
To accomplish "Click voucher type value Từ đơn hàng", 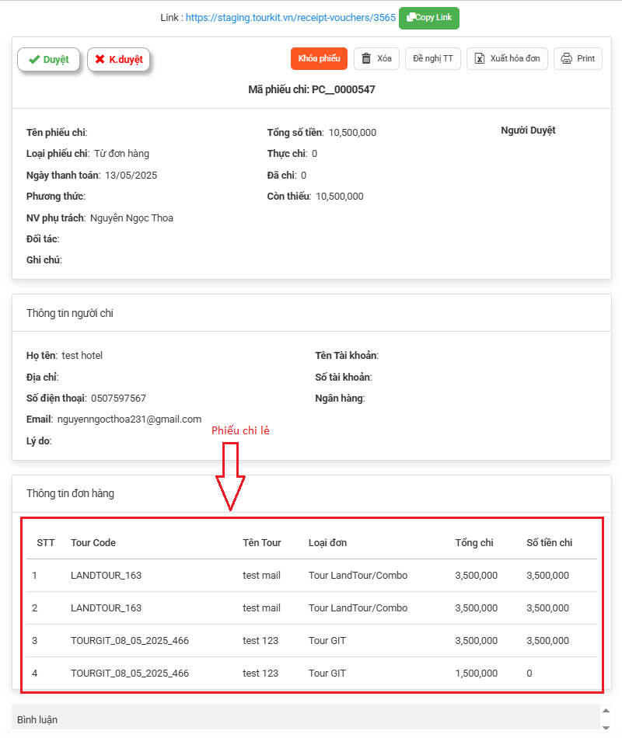I will 121,154.
